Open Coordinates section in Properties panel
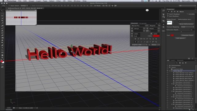 (178, 12)
